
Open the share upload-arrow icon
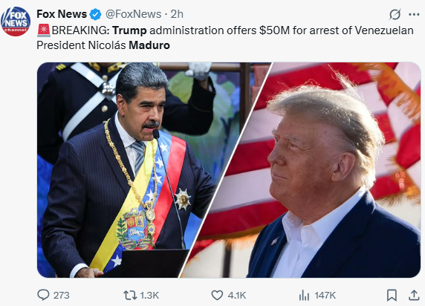tap(414, 295)
